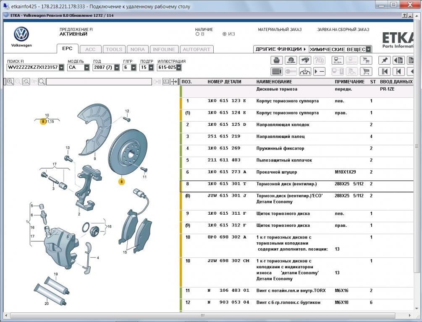Click the highlighted callout 8 under the brake disc

[x=121, y=182]
